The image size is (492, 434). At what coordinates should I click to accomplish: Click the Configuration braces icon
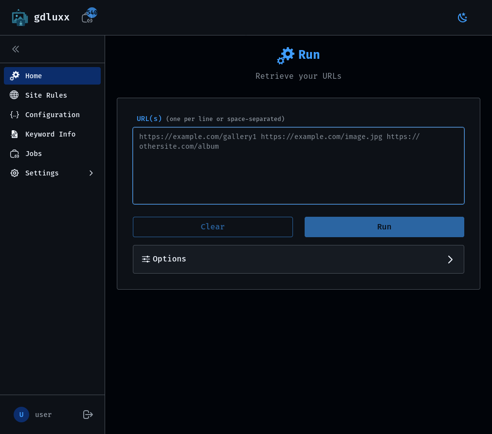pyautogui.click(x=15, y=115)
